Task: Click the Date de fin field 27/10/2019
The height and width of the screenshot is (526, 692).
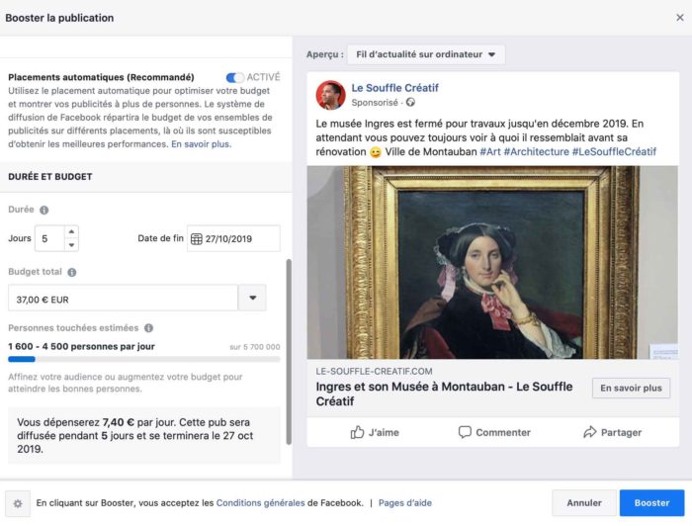Action: (233, 238)
